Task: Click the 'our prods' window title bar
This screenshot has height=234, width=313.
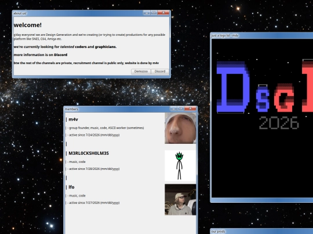Action: click(x=261, y=232)
